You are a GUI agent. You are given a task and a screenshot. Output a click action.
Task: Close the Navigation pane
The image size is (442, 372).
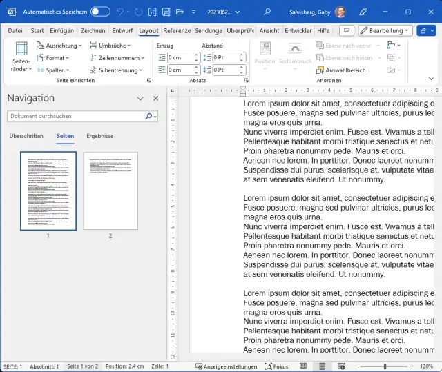point(155,99)
